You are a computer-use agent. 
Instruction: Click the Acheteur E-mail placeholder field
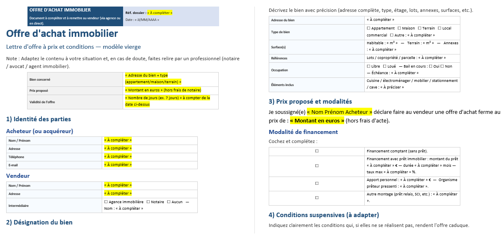pos(118,165)
